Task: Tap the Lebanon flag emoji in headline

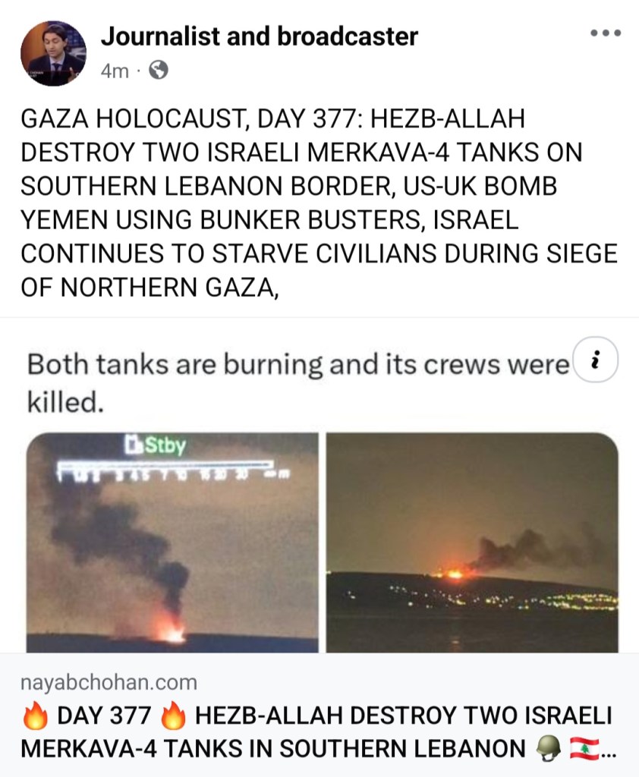Action: tap(584, 748)
